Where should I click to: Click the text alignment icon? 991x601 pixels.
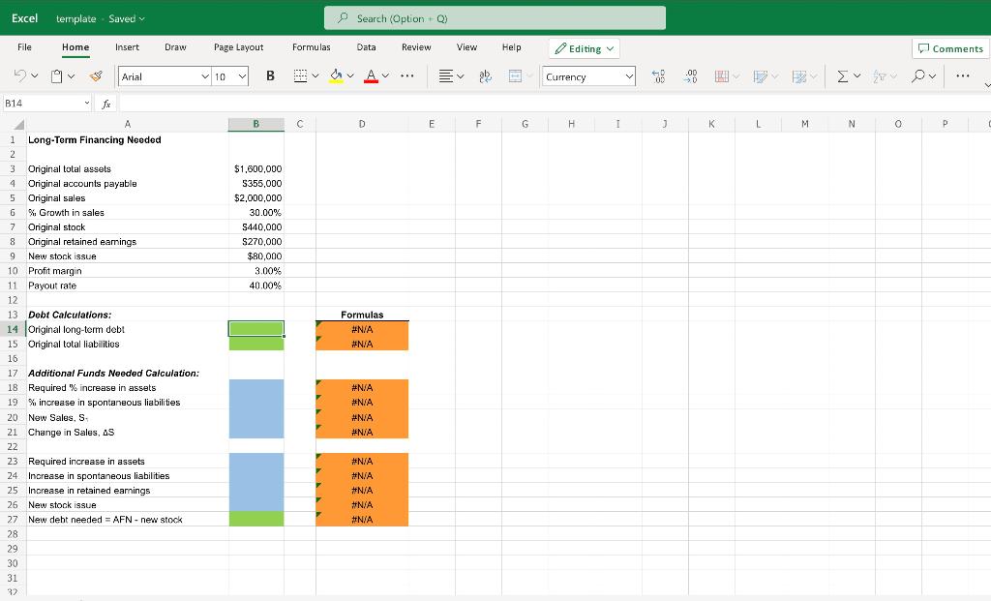(445, 75)
